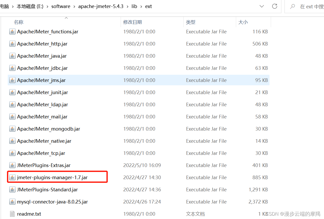Click the jar icon of ApacheJMeter_mongodb.jar
Image resolution: width=324 pixels, height=219 pixels.
click(x=12, y=129)
